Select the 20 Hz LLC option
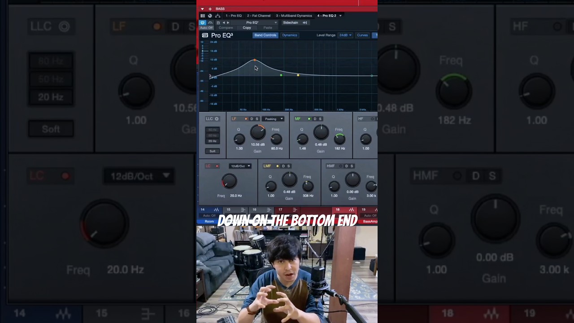 click(x=213, y=141)
